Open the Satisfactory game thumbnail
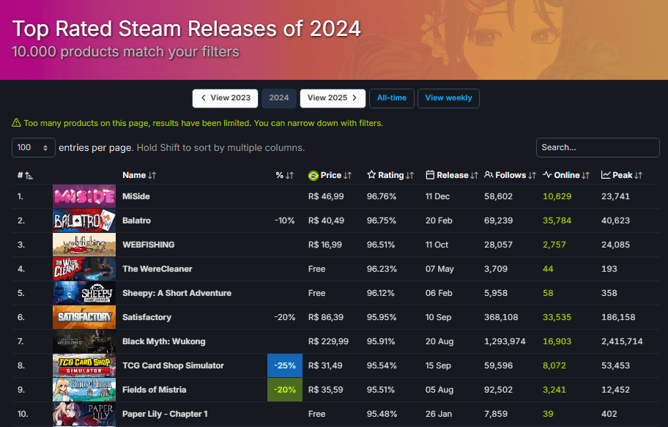This screenshot has width=668, height=427. coord(84,317)
